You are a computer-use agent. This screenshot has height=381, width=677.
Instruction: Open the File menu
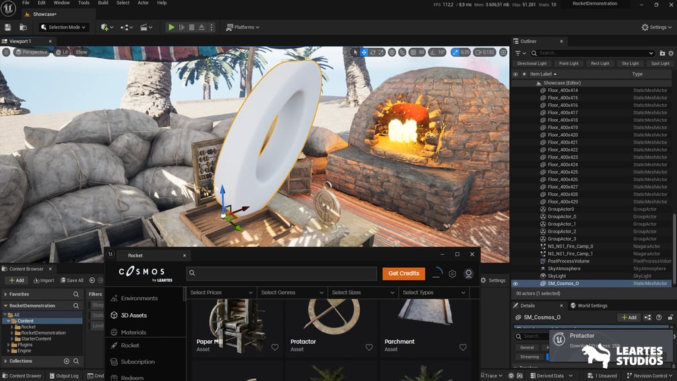click(26, 3)
